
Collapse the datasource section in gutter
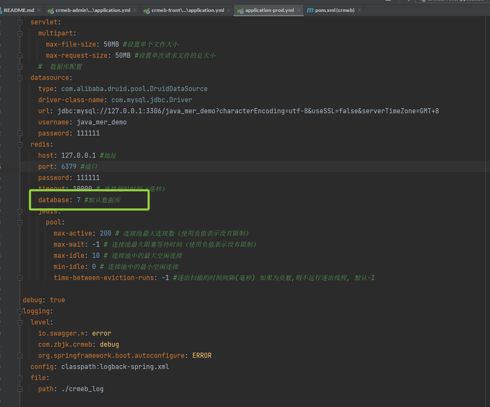(20, 78)
